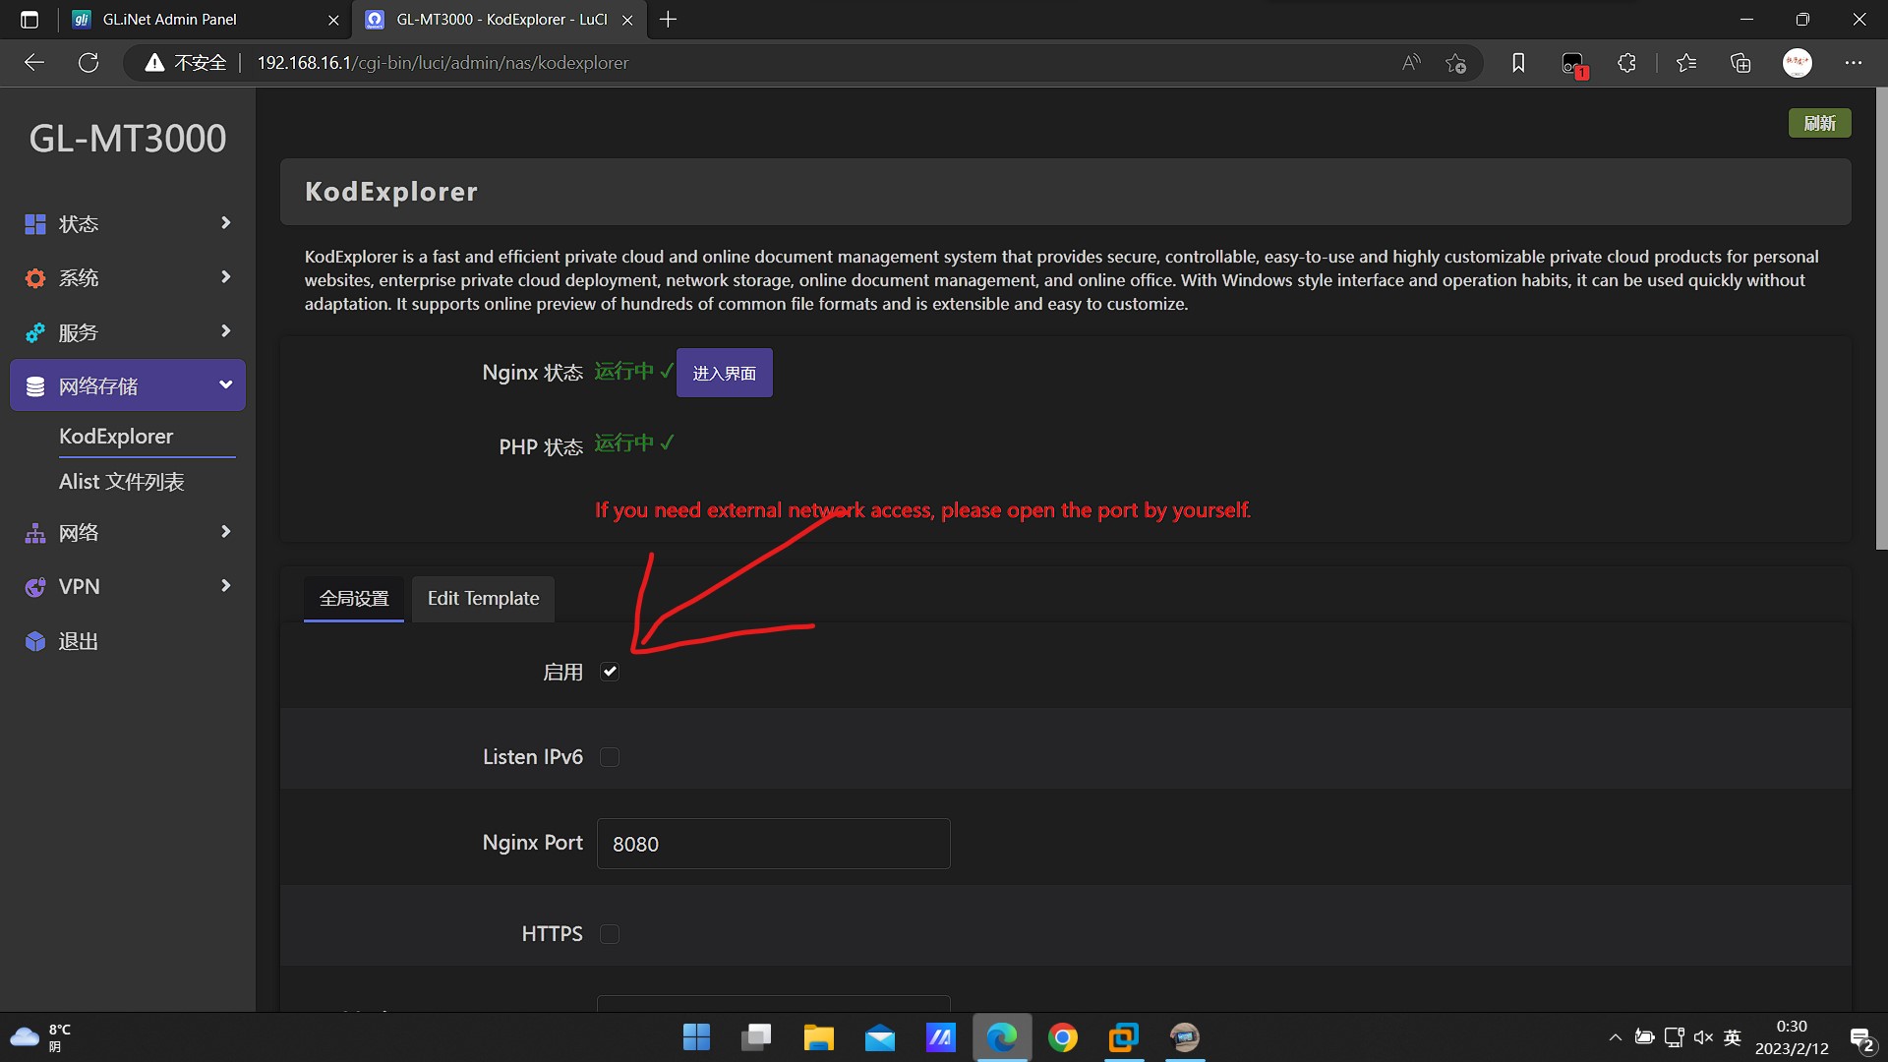Open Edge collections icon
Image resolution: width=1888 pixels, height=1062 pixels.
tap(1740, 63)
